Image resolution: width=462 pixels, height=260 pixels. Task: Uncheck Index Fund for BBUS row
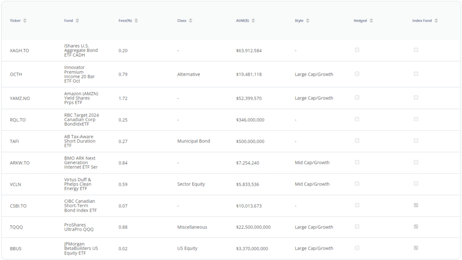coord(416,248)
